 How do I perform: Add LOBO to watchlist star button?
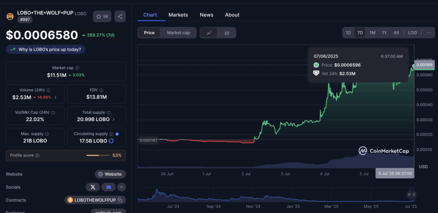tap(102, 17)
